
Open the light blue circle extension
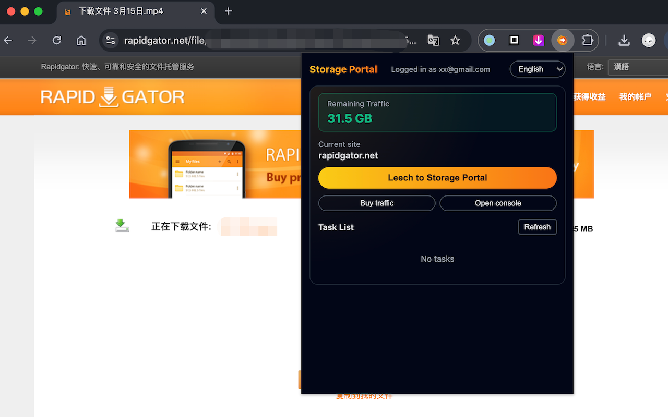tap(489, 40)
